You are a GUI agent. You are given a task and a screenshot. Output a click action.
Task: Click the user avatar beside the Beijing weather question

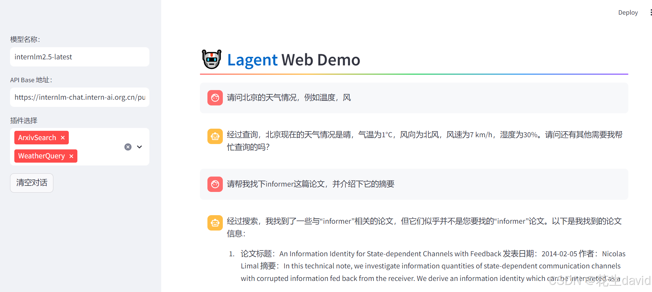coord(215,98)
